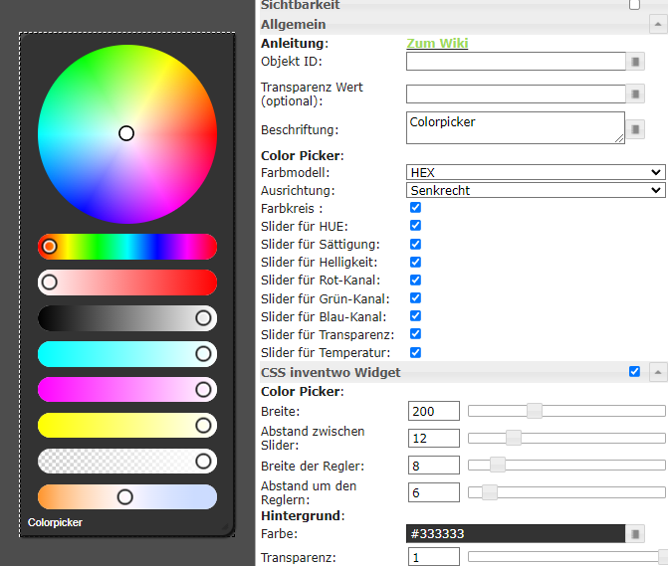Screen dimensions: 668x566
Task: Disable the Slider für HUE checkbox
Action: point(415,226)
